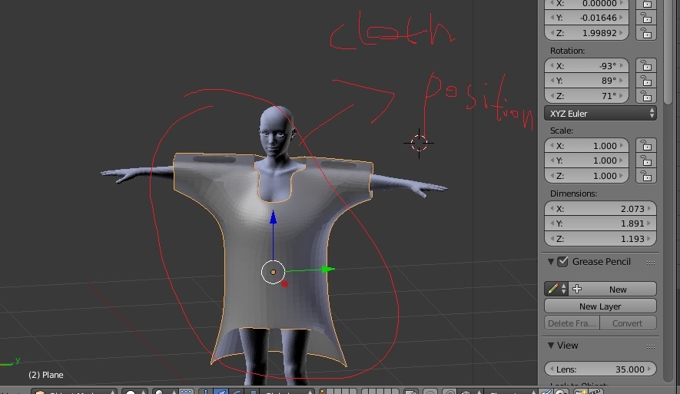Click the Scale Y value field
This screenshot has height=394, width=680.
[586, 161]
